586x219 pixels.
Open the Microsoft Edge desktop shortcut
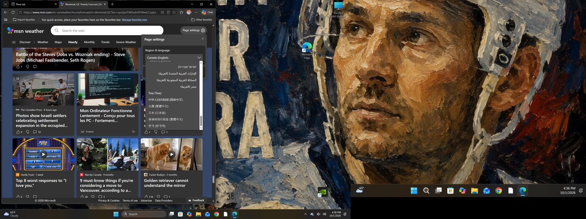[307, 51]
